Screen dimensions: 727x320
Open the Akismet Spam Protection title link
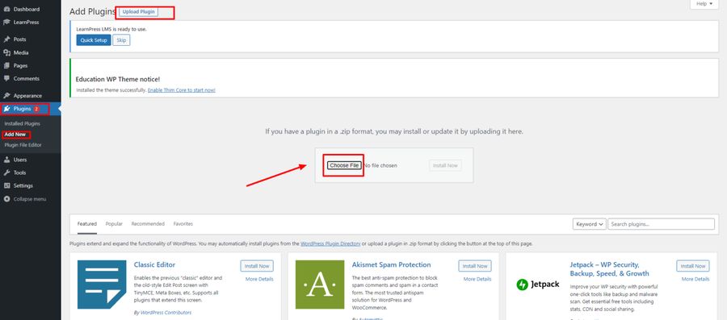(x=391, y=265)
